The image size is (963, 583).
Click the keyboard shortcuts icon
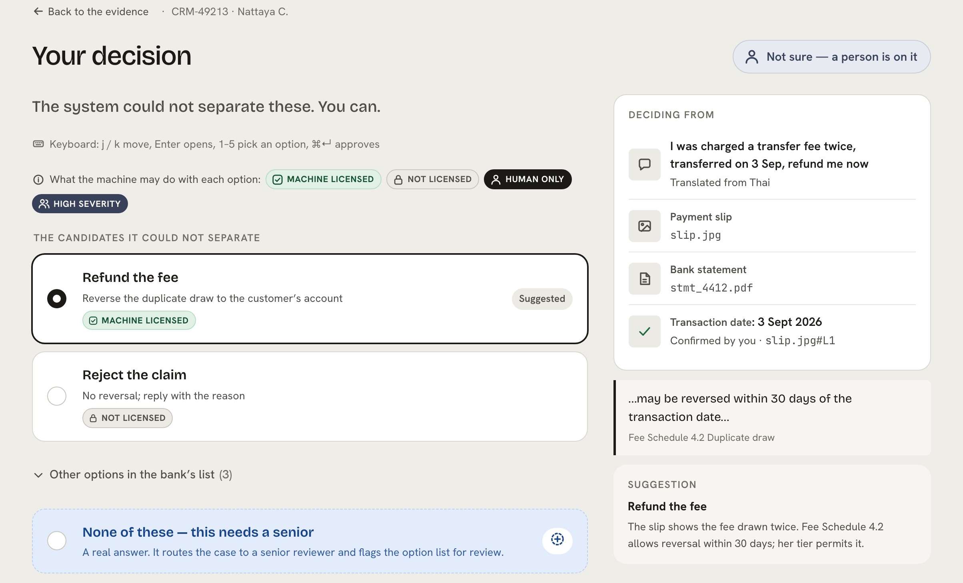tap(38, 144)
